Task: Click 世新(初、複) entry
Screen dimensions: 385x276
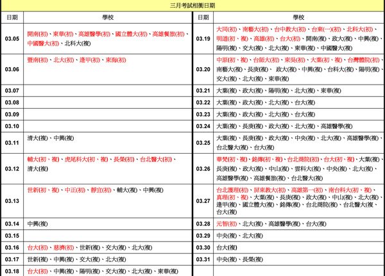Action: coord(43,190)
